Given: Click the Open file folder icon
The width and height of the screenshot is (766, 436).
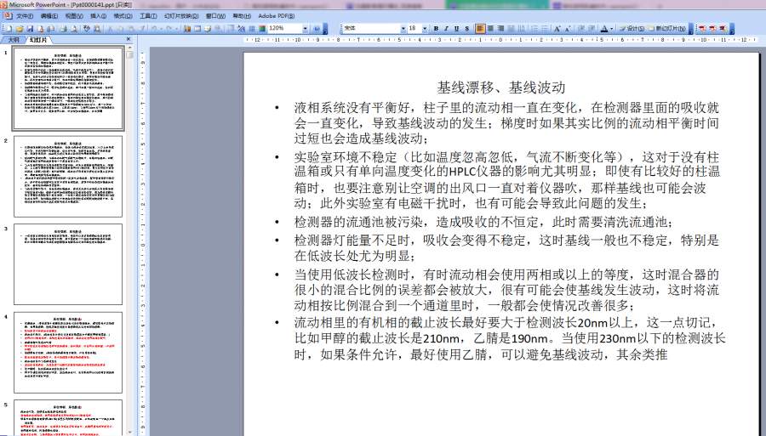Looking at the screenshot, I should [x=20, y=29].
